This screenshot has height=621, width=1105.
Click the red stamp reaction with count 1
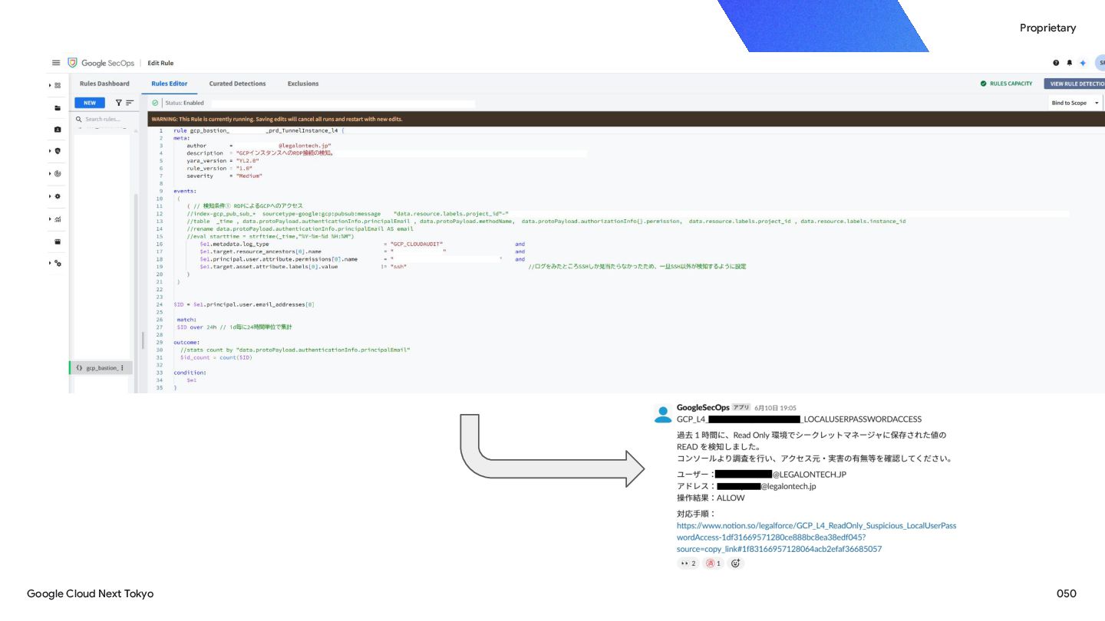pos(714,563)
